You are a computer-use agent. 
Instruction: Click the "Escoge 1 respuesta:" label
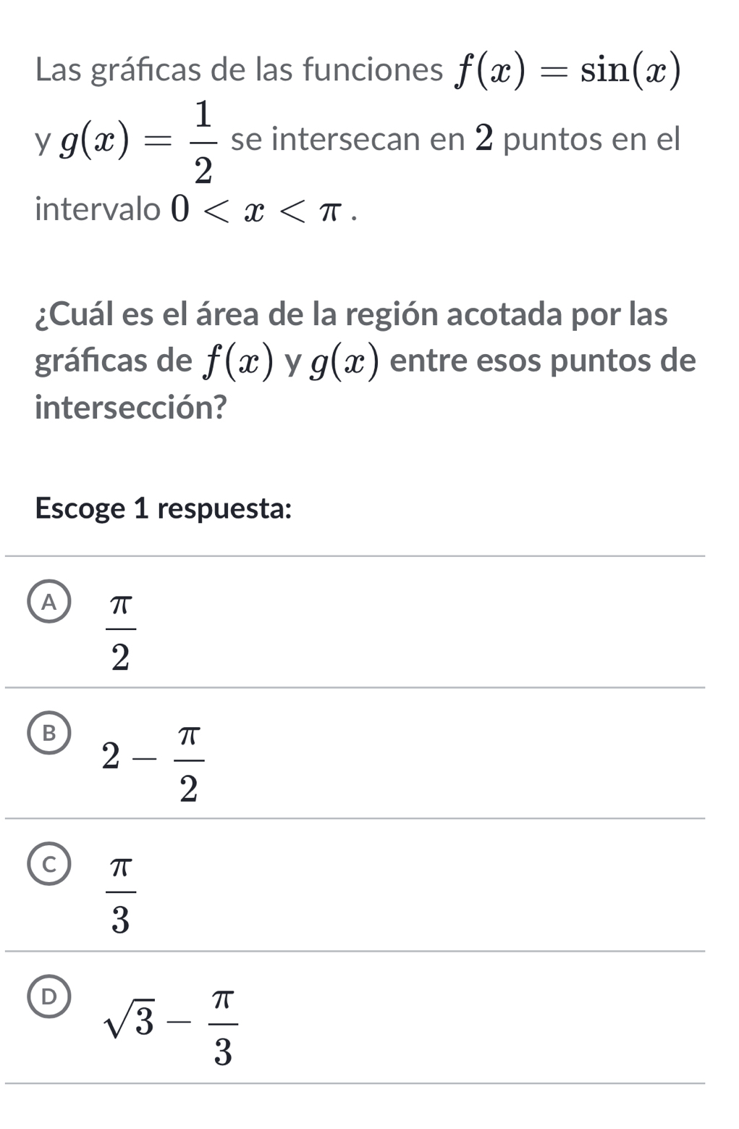164,508
